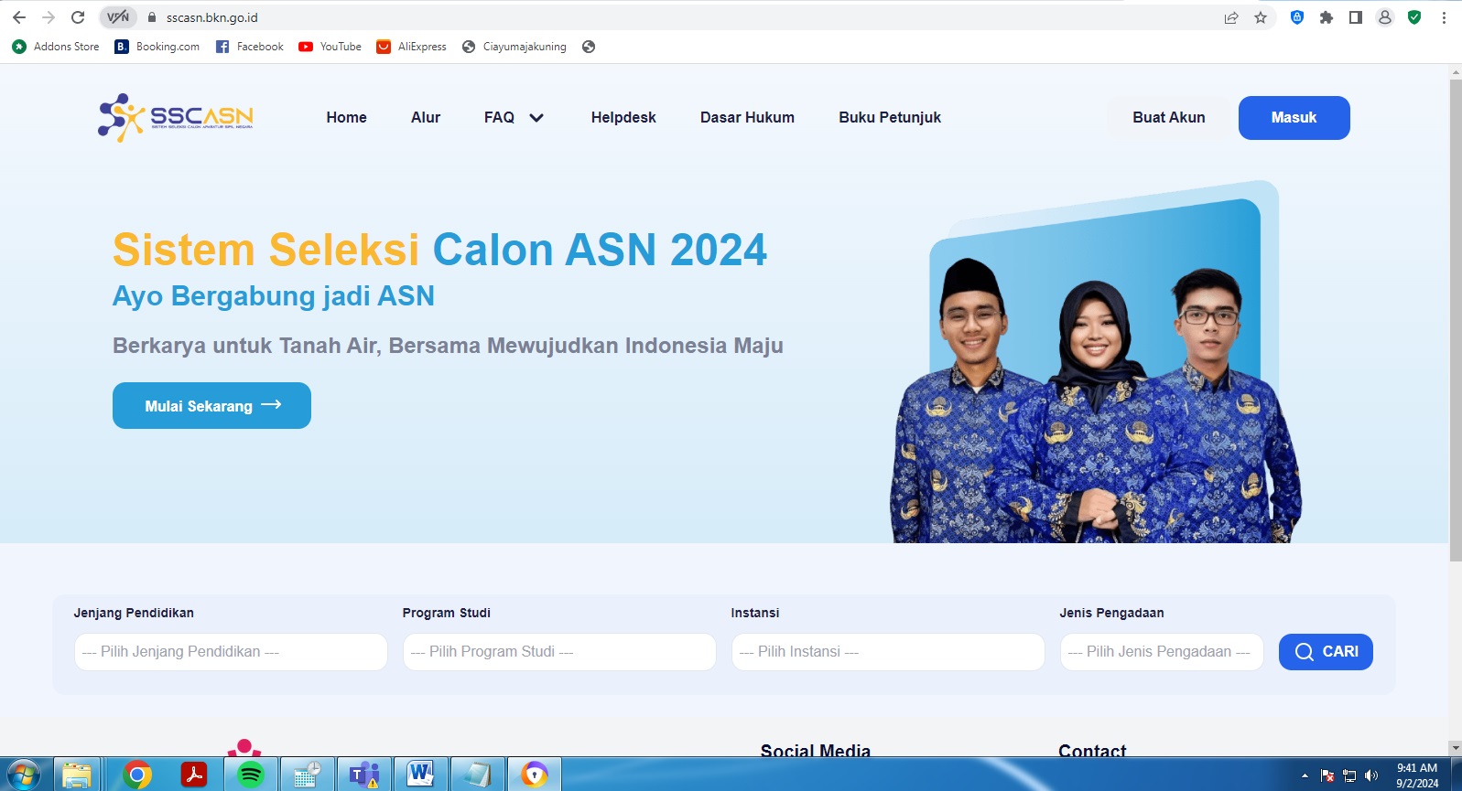Open the Chrome profile avatar icon
The width and height of the screenshot is (1462, 791).
(1384, 17)
